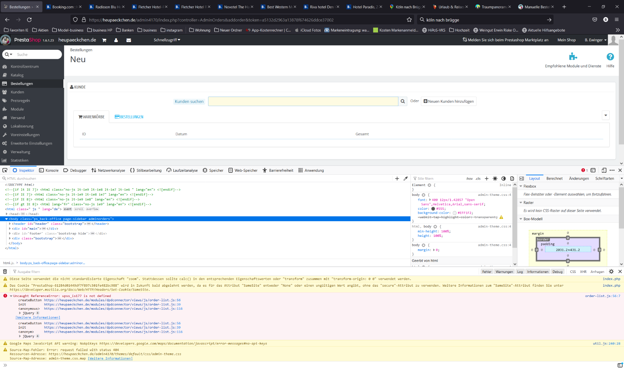Open the Netzwerkanalyse devtools tab
This screenshot has width=624, height=378.
(x=108, y=170)
